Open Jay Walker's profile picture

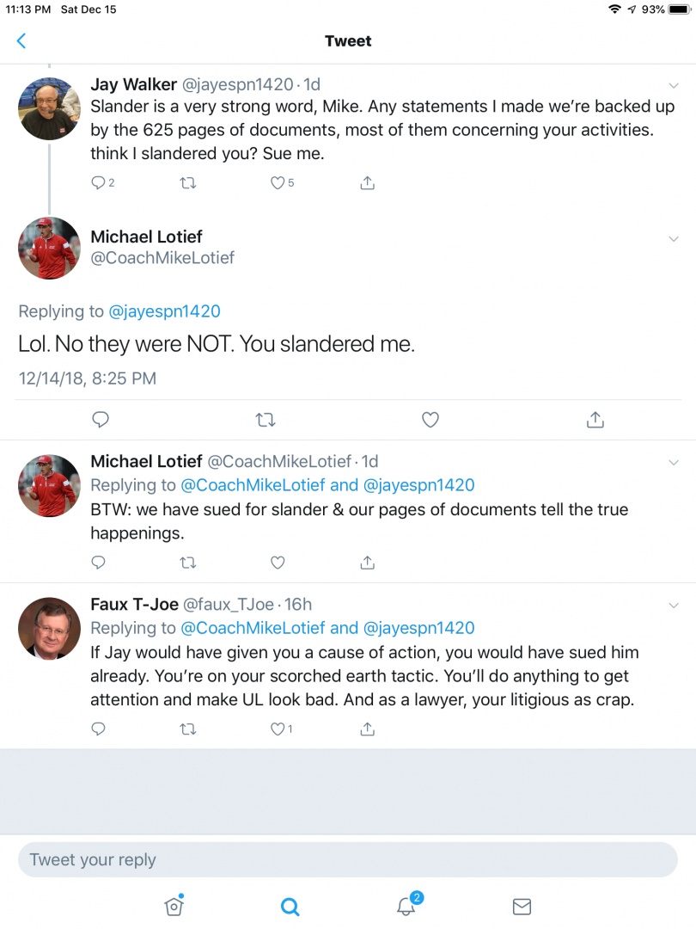50,108
